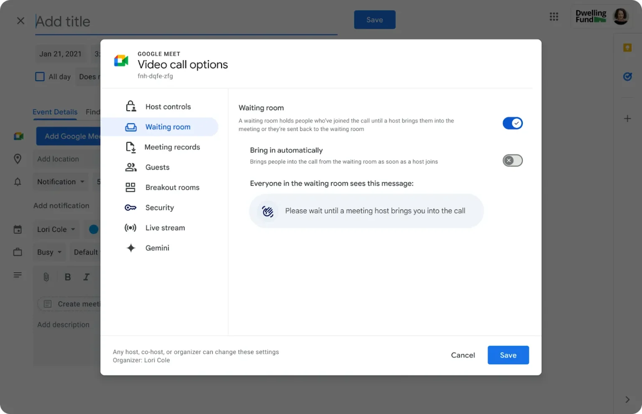The width and height of the screenshot is (642, 414).
Task: Open the Meeting records section
Action: click(x=172, y=147)
